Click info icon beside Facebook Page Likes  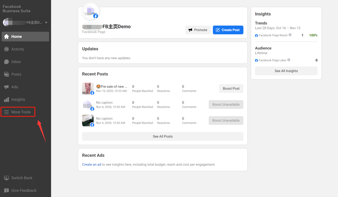click(289, 60)
